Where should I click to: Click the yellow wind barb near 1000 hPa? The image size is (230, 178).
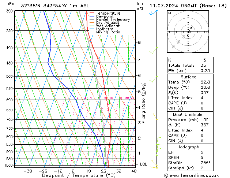click(156, 166)
